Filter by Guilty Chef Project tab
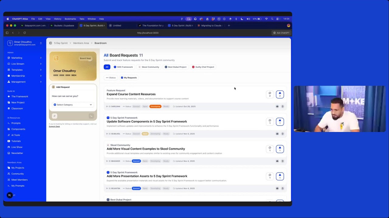 tap(203, 67)
